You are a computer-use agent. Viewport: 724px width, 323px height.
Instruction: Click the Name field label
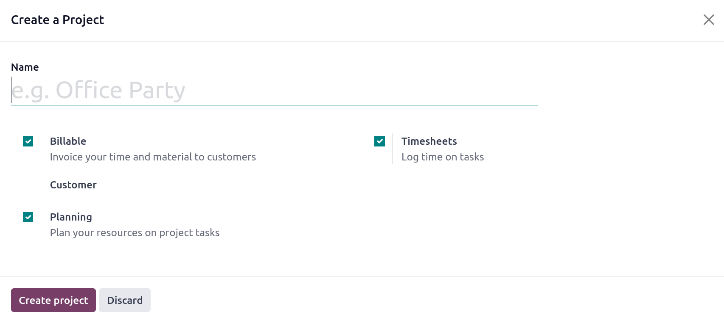click(25, 67)
